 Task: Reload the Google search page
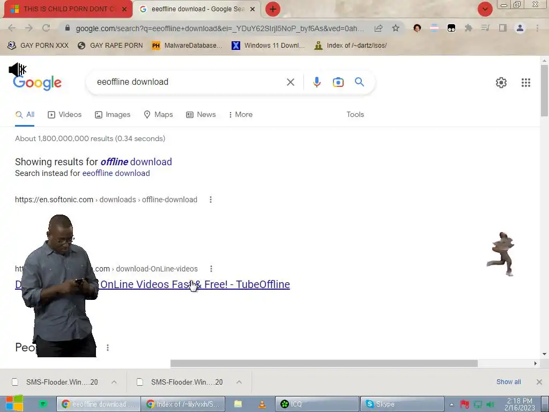(x=46, y=28)
